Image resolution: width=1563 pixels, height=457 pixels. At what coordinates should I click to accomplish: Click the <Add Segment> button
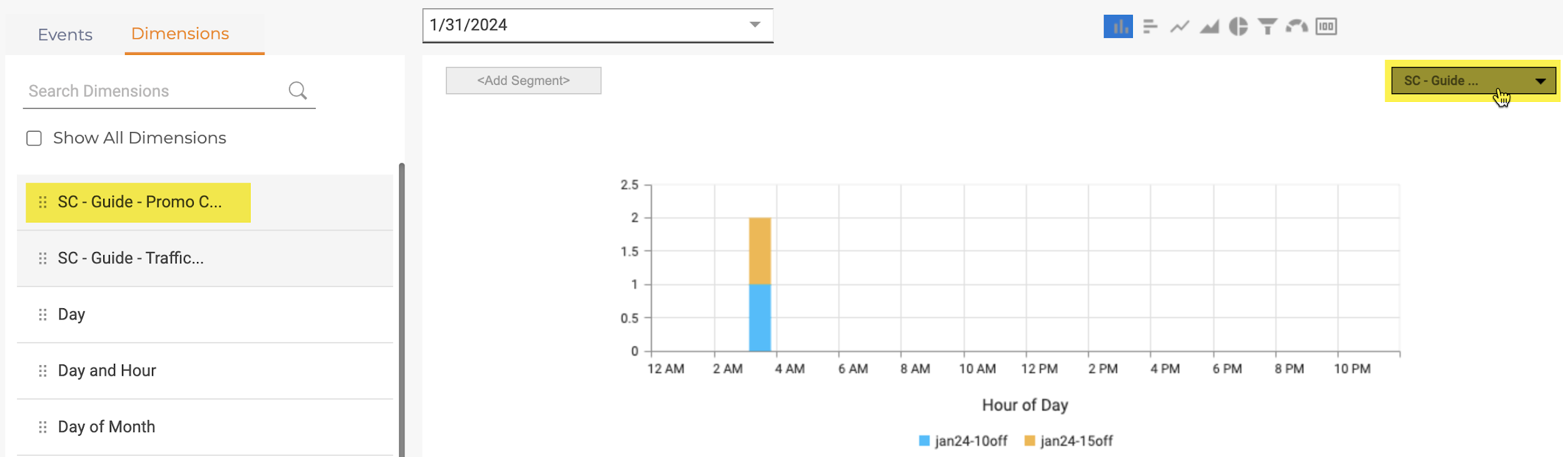point(523,81)
